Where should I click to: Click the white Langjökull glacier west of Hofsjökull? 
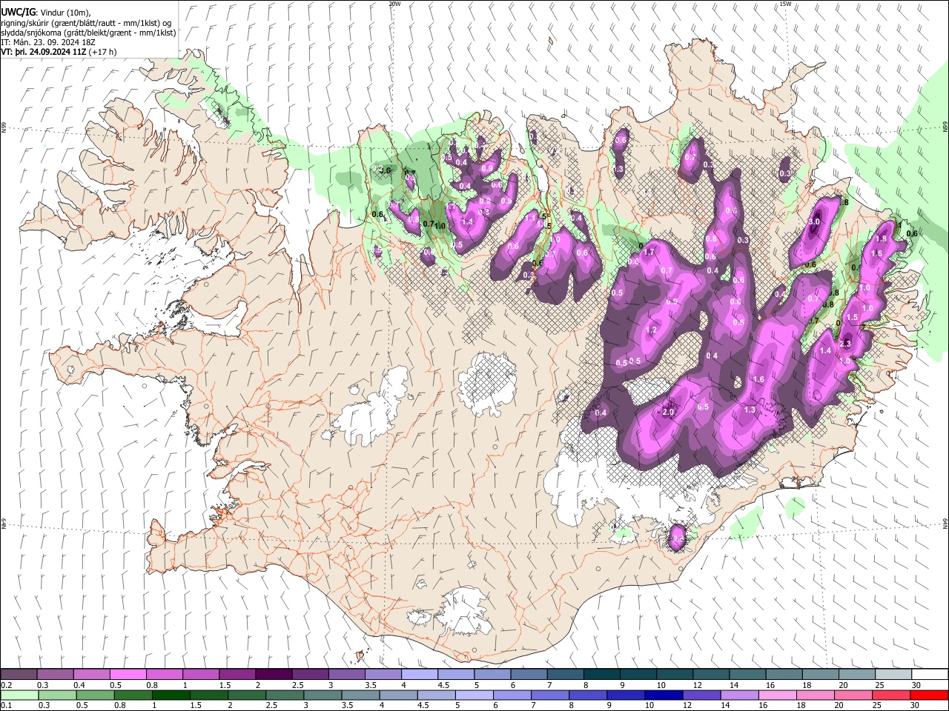(371, 407)
